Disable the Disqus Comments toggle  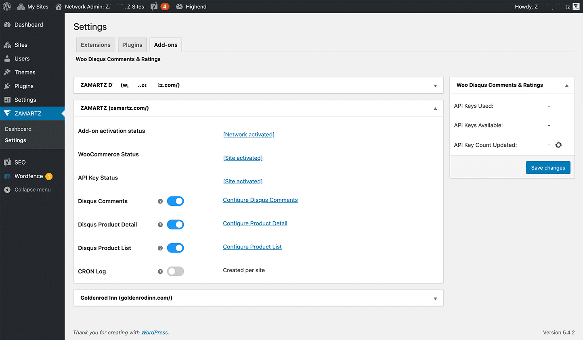coord(175,201)
